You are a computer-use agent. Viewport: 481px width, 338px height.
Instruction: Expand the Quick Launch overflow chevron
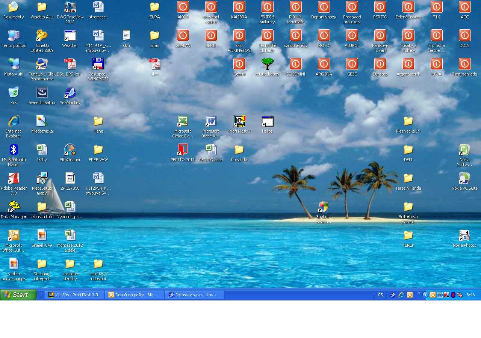(419, 293)
